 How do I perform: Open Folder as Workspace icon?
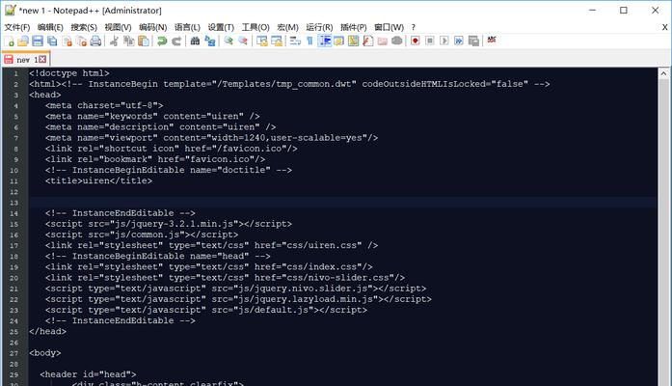[x=383, y=41]
